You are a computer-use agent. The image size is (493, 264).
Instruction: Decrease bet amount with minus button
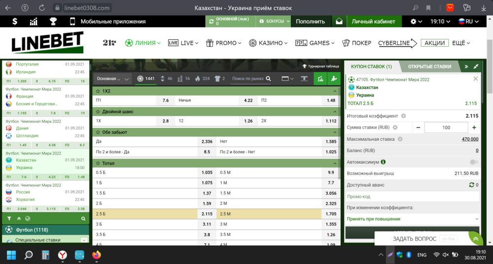418,127
